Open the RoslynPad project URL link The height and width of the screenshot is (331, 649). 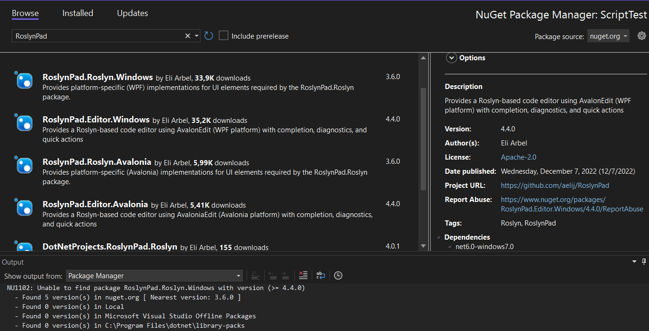click(x=555, y=185)
